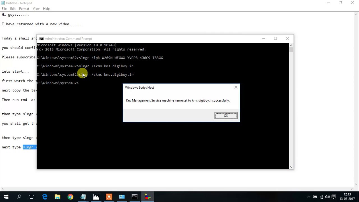This screenshot has width=359, height=202.
Task: Open the red-green colorful taskbar app
Action: click(x=148, y=197)
